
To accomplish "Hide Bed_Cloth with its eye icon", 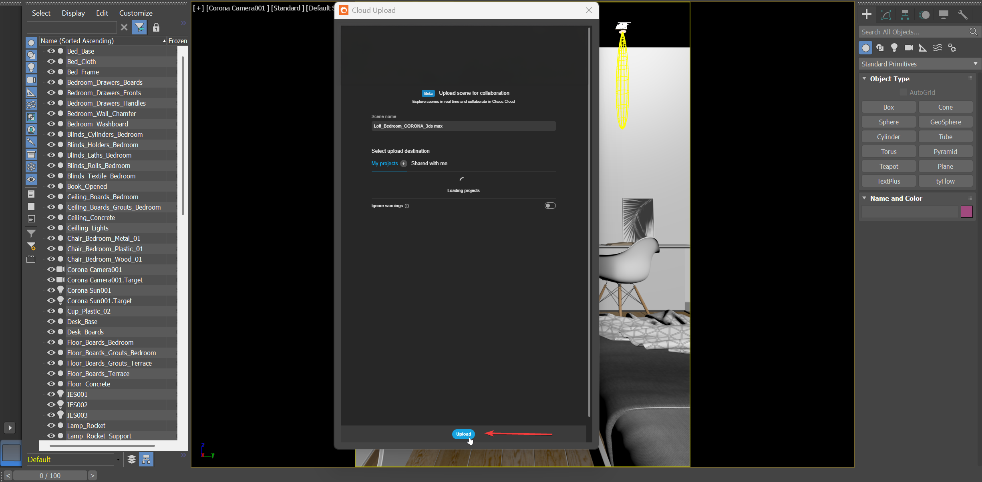I will (51, 61).
